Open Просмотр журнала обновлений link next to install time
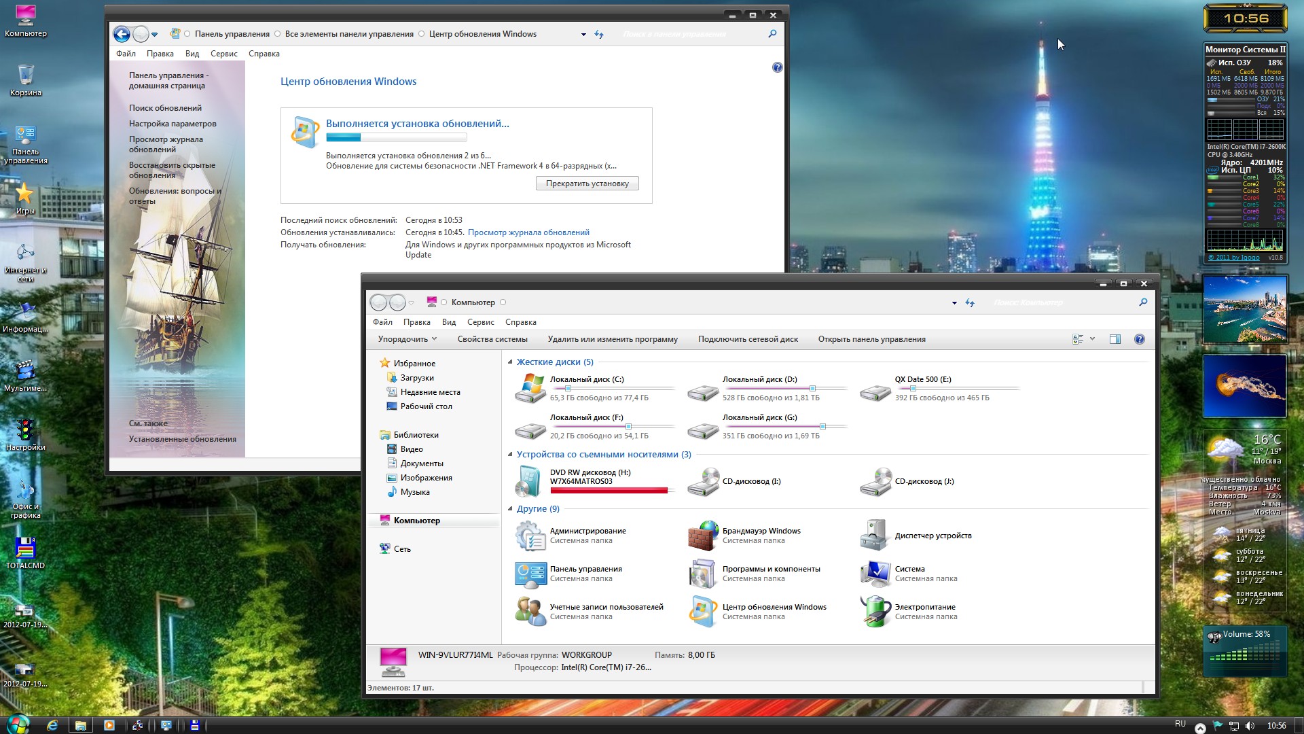 coord(528,232)
